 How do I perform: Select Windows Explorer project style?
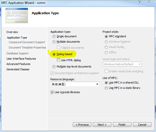click(x=106, y=42)
